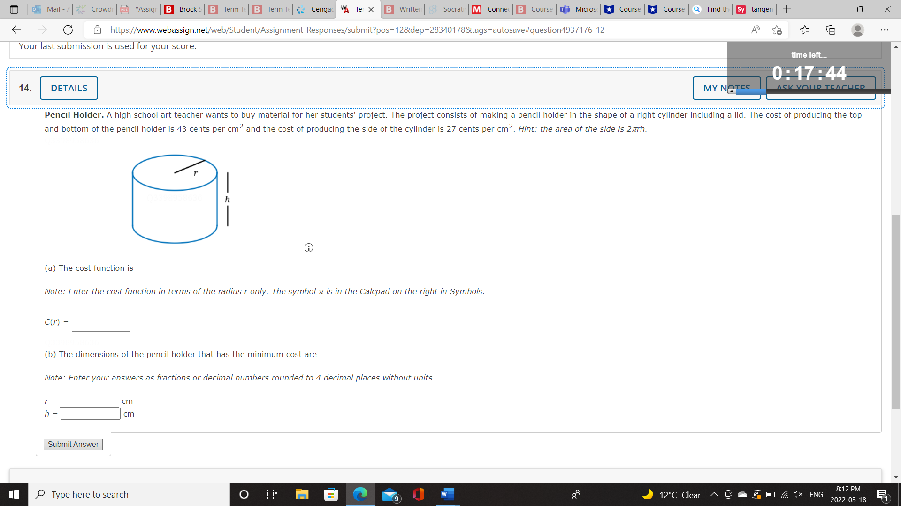Open a new tab with the plus icon
901x506 pixels.
click(786, 9)
